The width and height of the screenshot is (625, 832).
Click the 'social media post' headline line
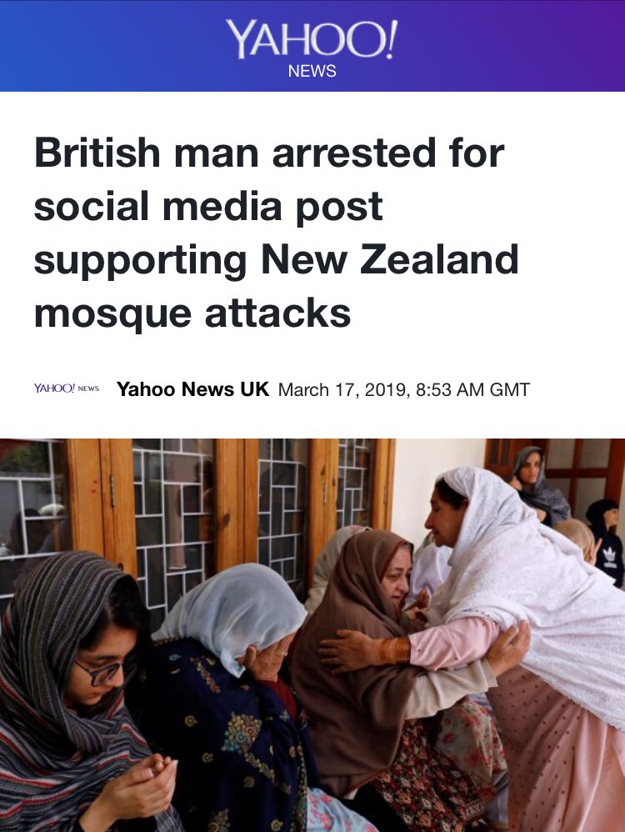[x=208, y=207]
